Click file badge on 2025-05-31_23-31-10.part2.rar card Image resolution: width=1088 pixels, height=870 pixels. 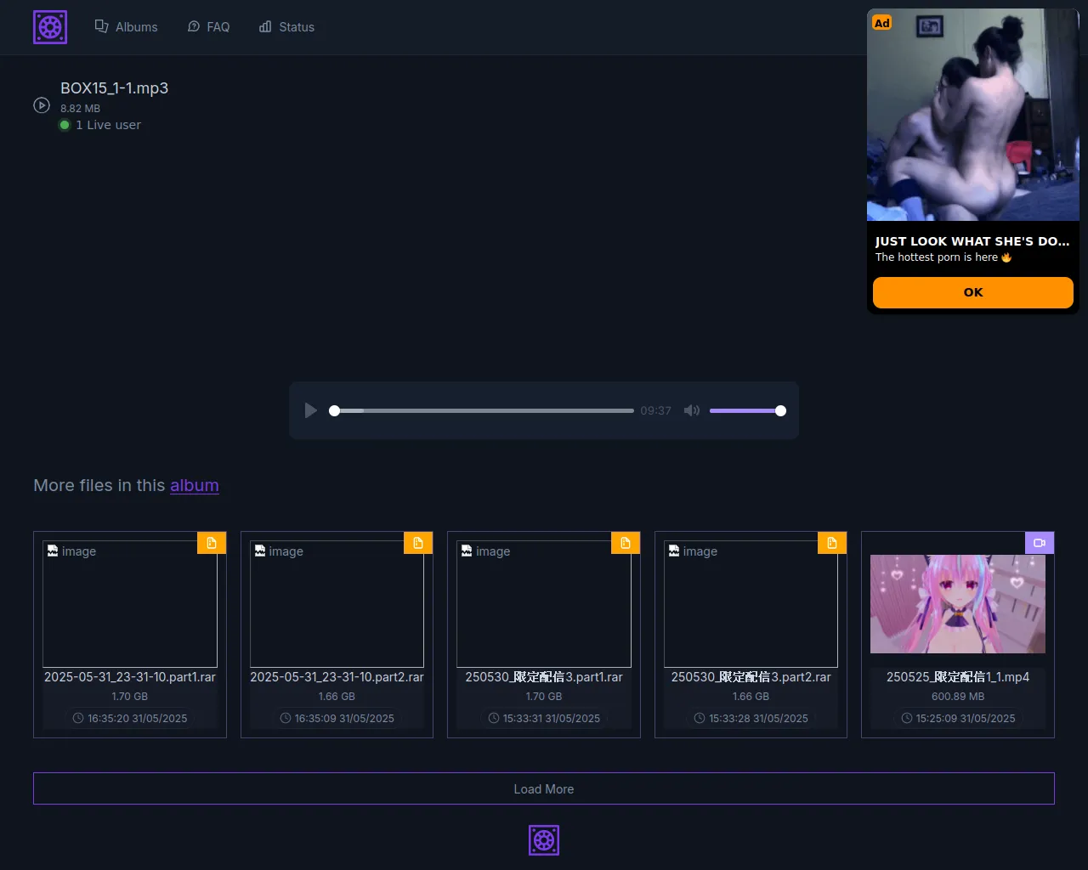(418, 543)
